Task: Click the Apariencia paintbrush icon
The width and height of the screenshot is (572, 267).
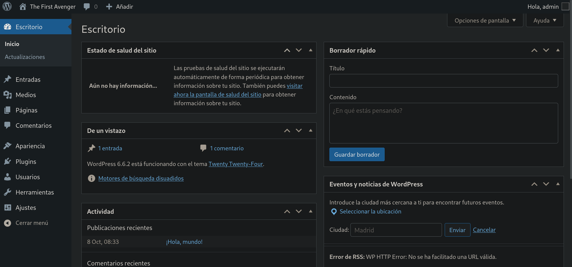Action: pos(8,146)
